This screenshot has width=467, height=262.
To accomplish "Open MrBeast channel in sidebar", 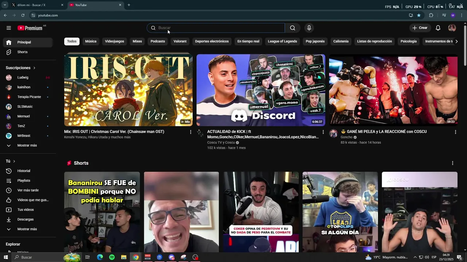I will click(28, 136).
